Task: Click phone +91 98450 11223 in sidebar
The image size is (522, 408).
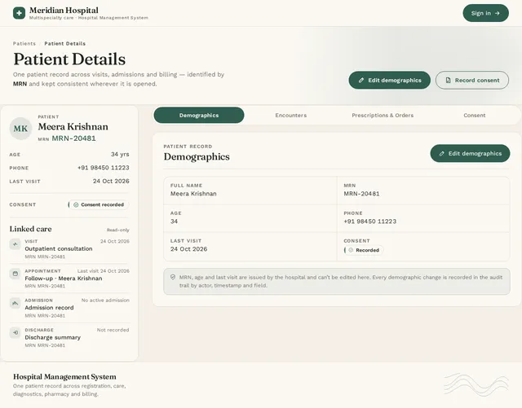Action: (104, 168)
